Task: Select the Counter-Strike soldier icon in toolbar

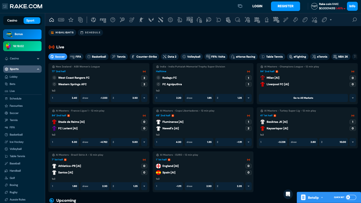Action: coord(142,20)
